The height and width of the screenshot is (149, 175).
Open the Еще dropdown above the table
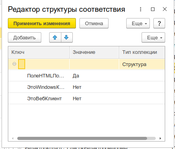pyautogui.click(x=153, y=37)
